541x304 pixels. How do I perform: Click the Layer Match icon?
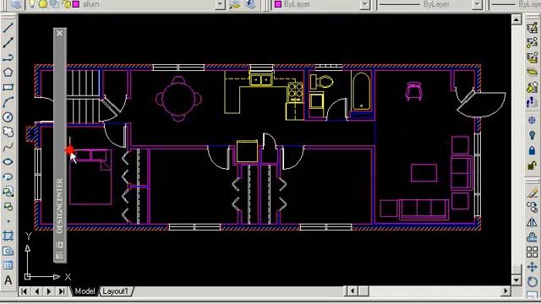click(532, 28)
